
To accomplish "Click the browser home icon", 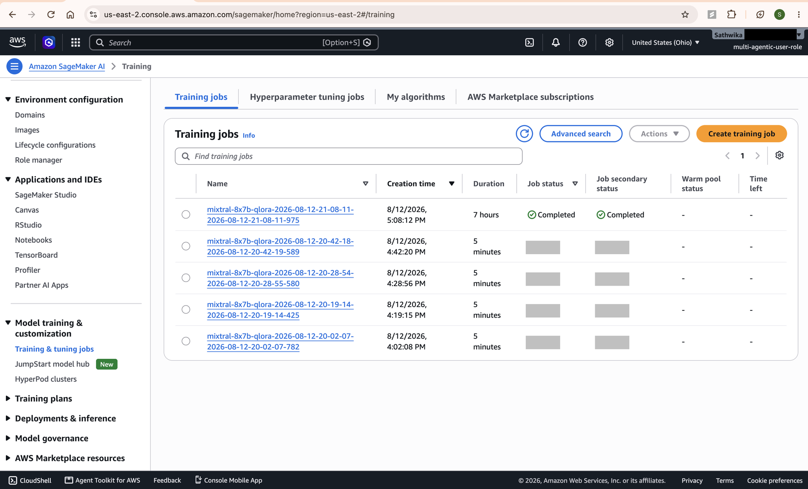I will (70, 14).
